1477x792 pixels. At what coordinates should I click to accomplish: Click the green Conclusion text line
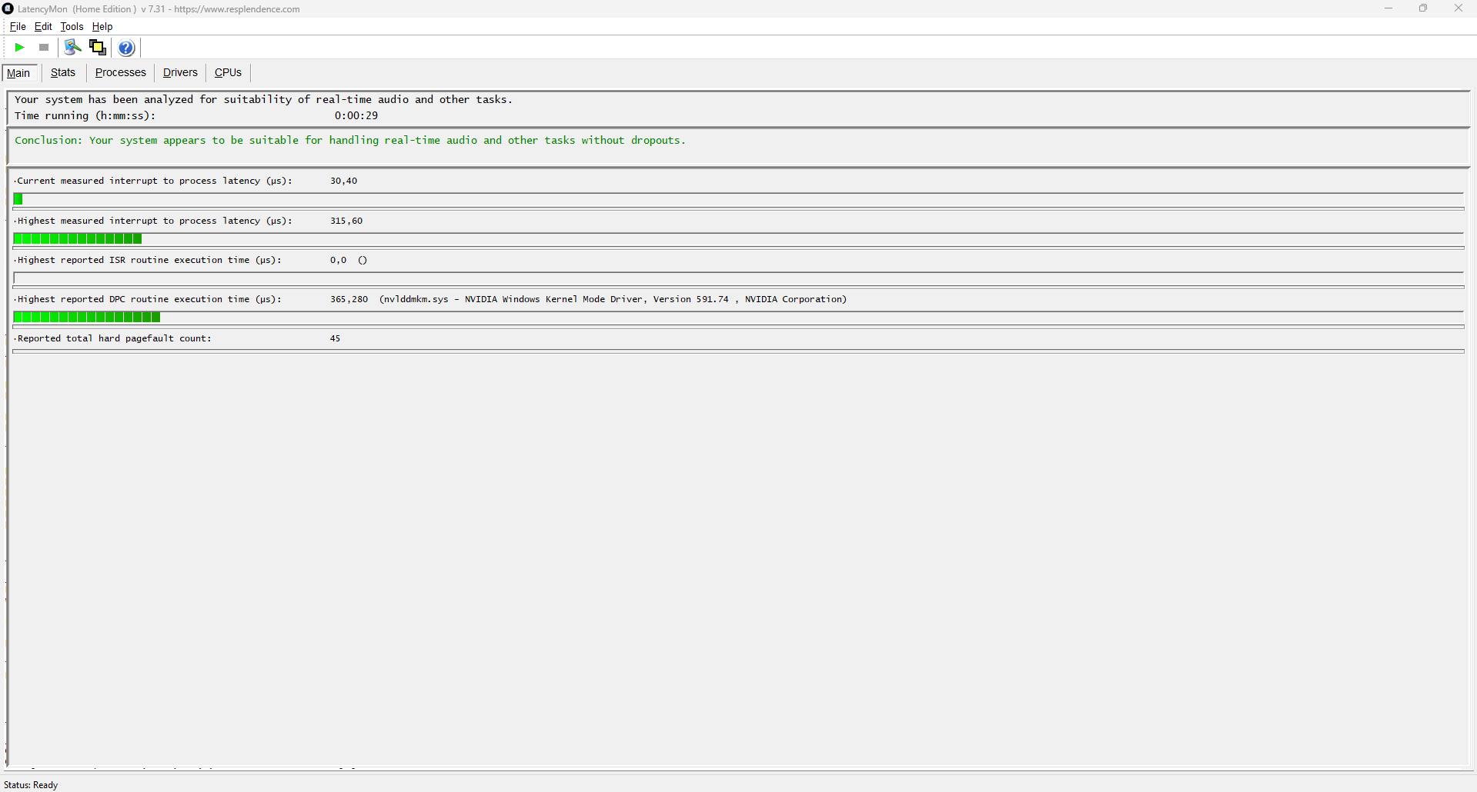[350, 140]
